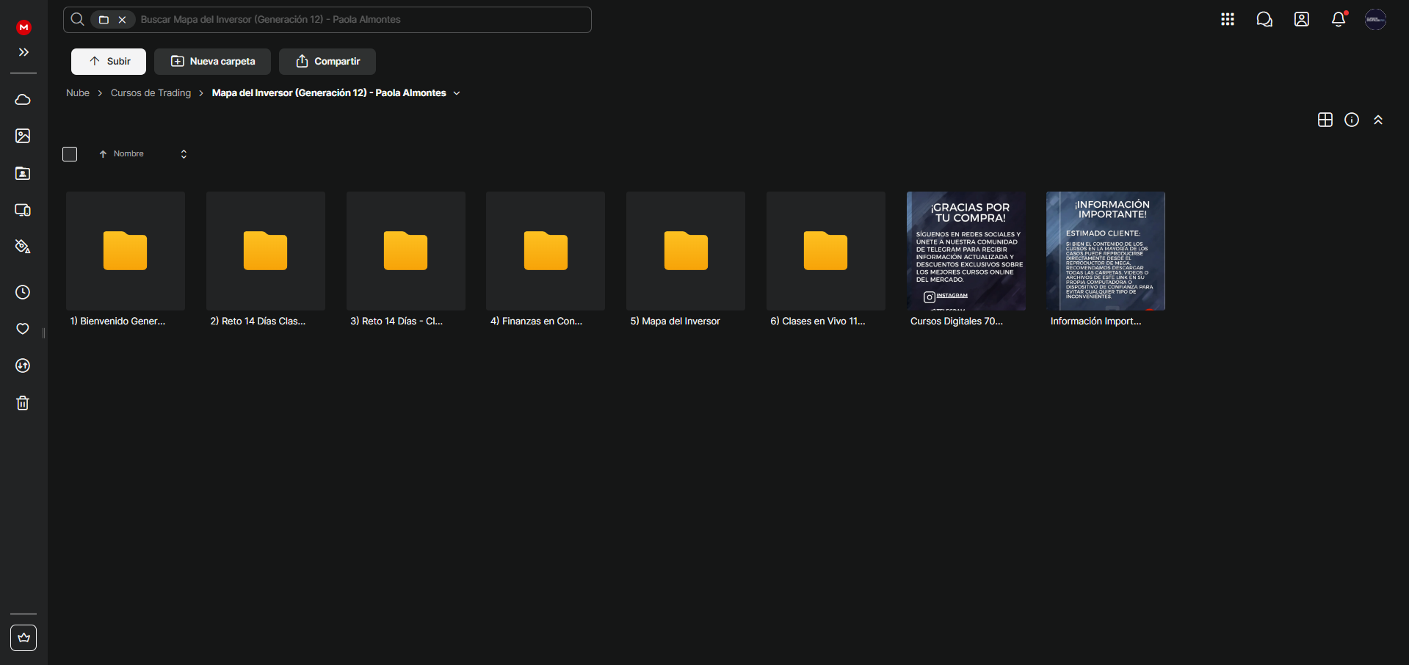This screenshot has height=665, width=1409.
Task: Show the info panel icon
Action: coord(1352,120)
